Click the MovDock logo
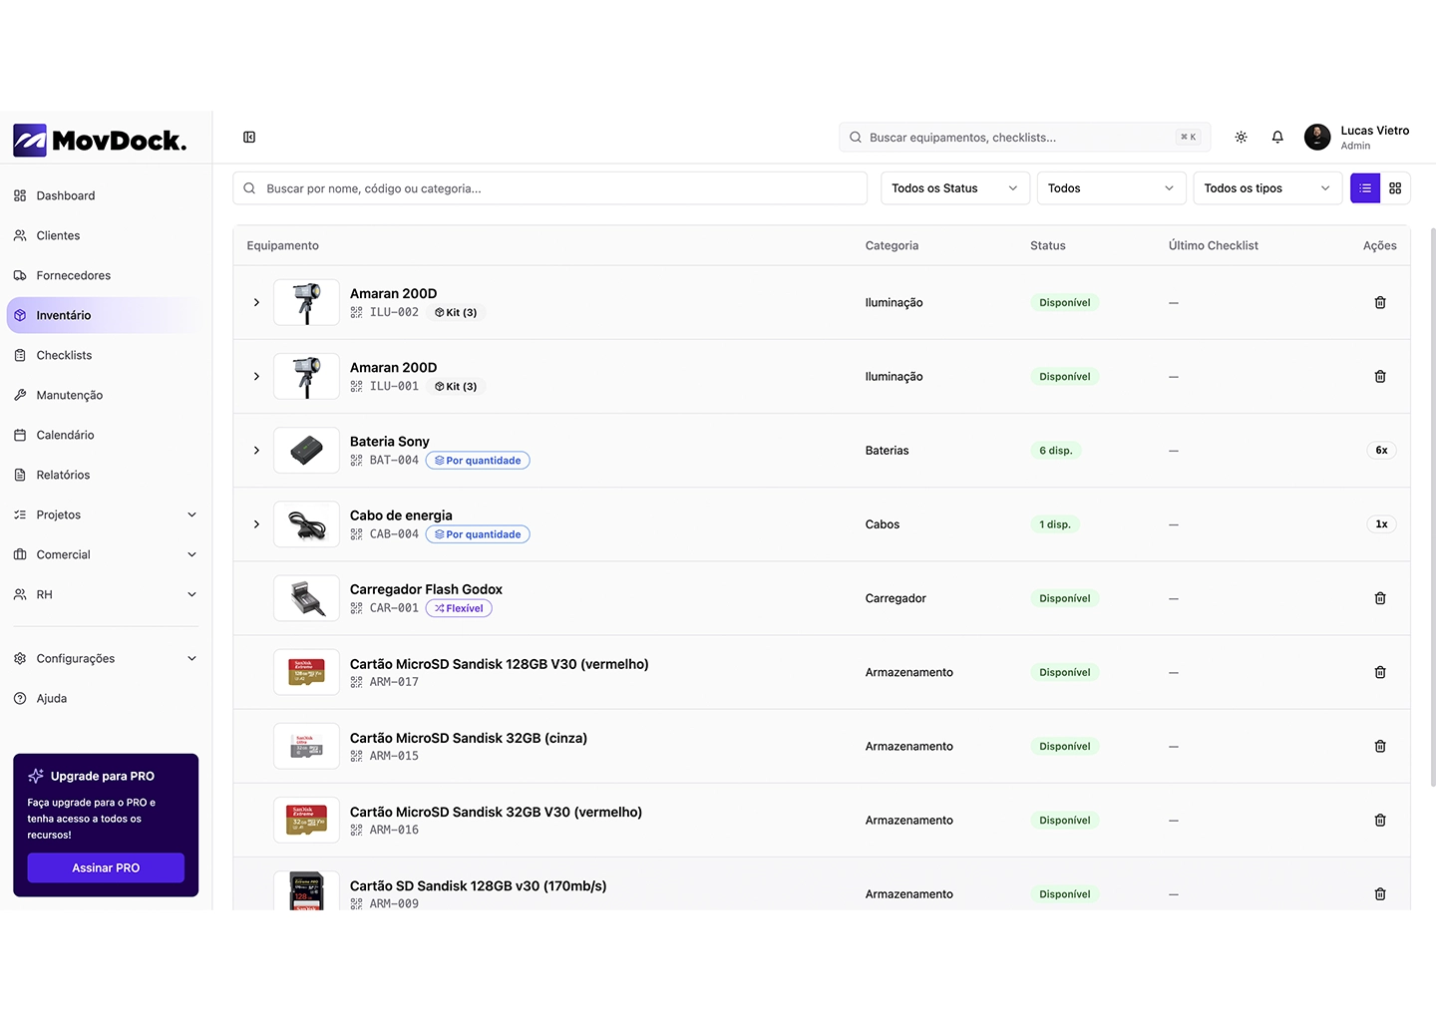The height and width of the screenshot is (1021, 1436). (x=100, y=141)
